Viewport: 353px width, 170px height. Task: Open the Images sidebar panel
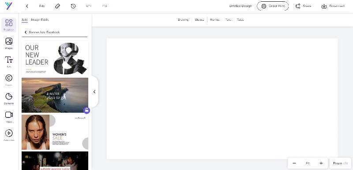pos(9,43)
